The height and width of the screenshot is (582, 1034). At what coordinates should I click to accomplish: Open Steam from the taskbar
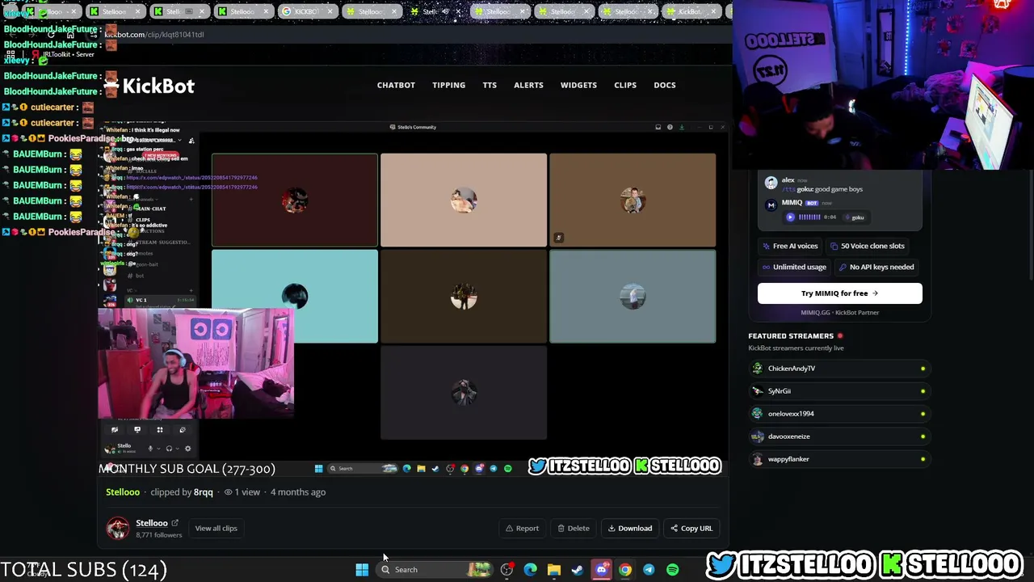[578, 570]
